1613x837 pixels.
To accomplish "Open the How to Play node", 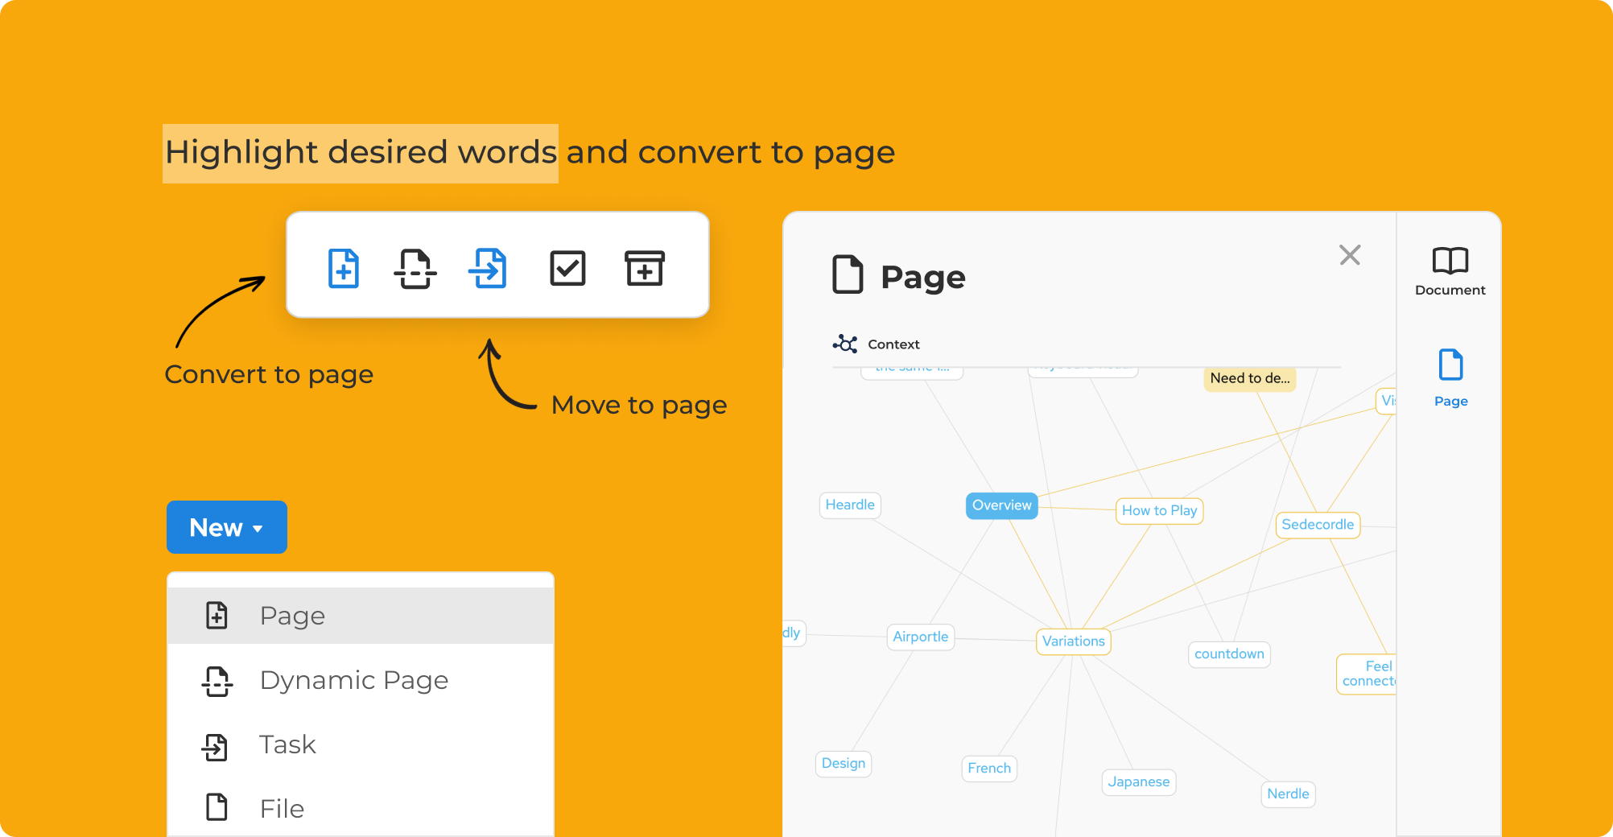I will [x=1159, y=510].
